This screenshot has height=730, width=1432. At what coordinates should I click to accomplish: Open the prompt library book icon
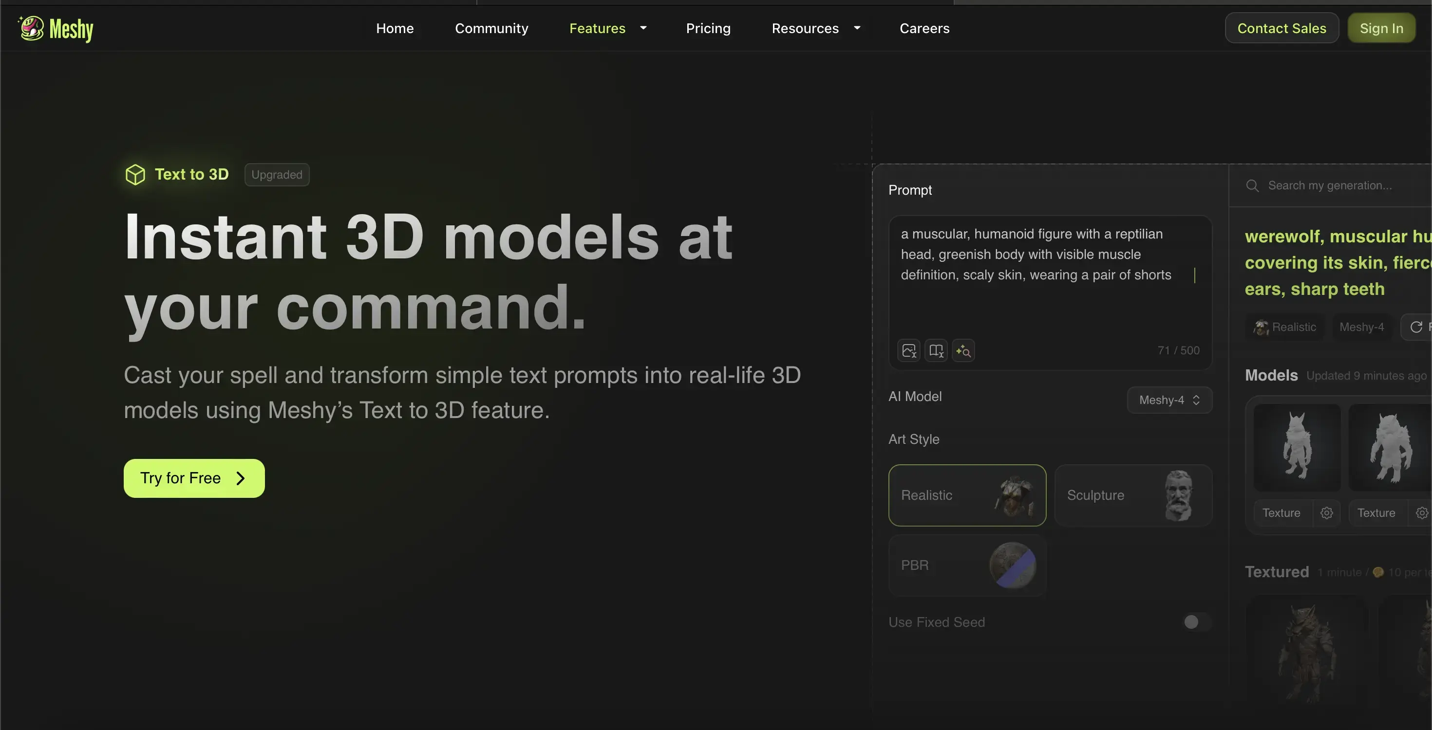[936, 350]
